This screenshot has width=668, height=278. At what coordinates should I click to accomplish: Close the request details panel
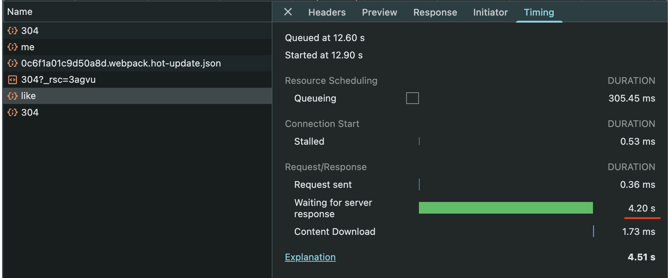tap(288, 12)
